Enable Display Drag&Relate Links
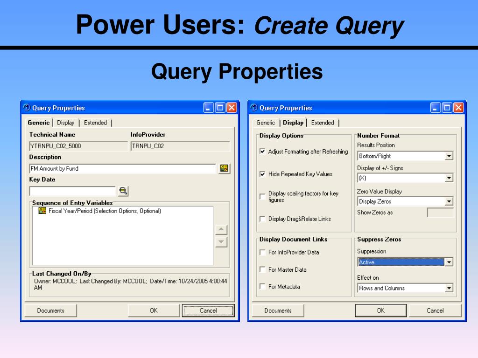The height and width of the screenshot is (358, 478). (262, 219)
